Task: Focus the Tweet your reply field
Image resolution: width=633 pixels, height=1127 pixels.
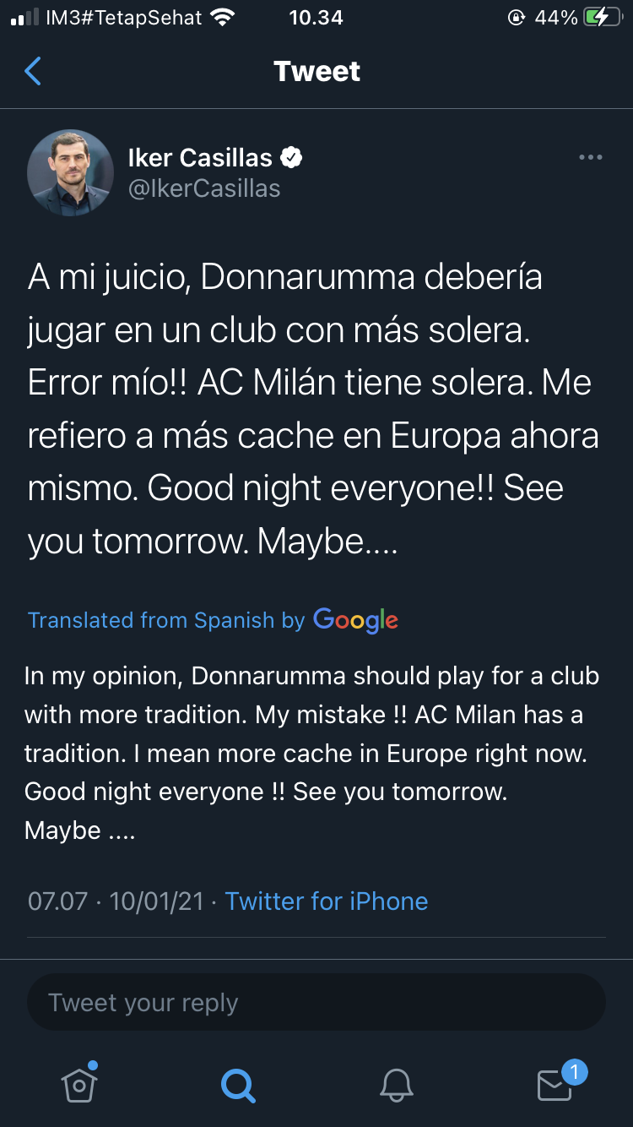Action: [x=316, y=1003]
